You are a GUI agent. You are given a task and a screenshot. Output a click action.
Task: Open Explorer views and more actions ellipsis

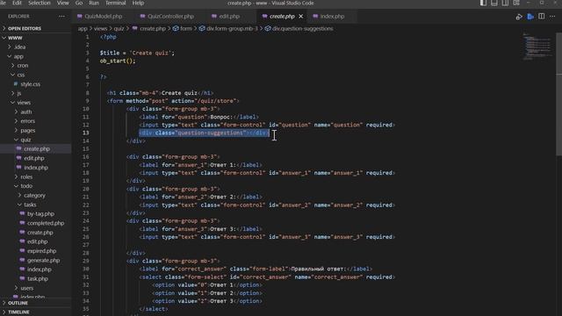[x=61, y=17]
